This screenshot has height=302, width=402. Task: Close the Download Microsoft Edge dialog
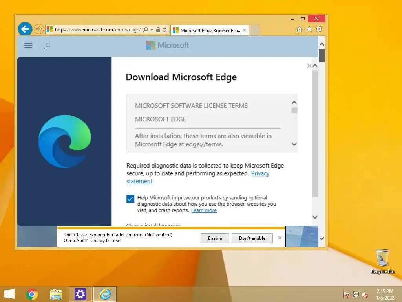[x=309, y=66]
